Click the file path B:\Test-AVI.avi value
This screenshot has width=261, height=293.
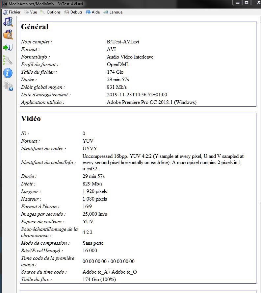[123, 42]
